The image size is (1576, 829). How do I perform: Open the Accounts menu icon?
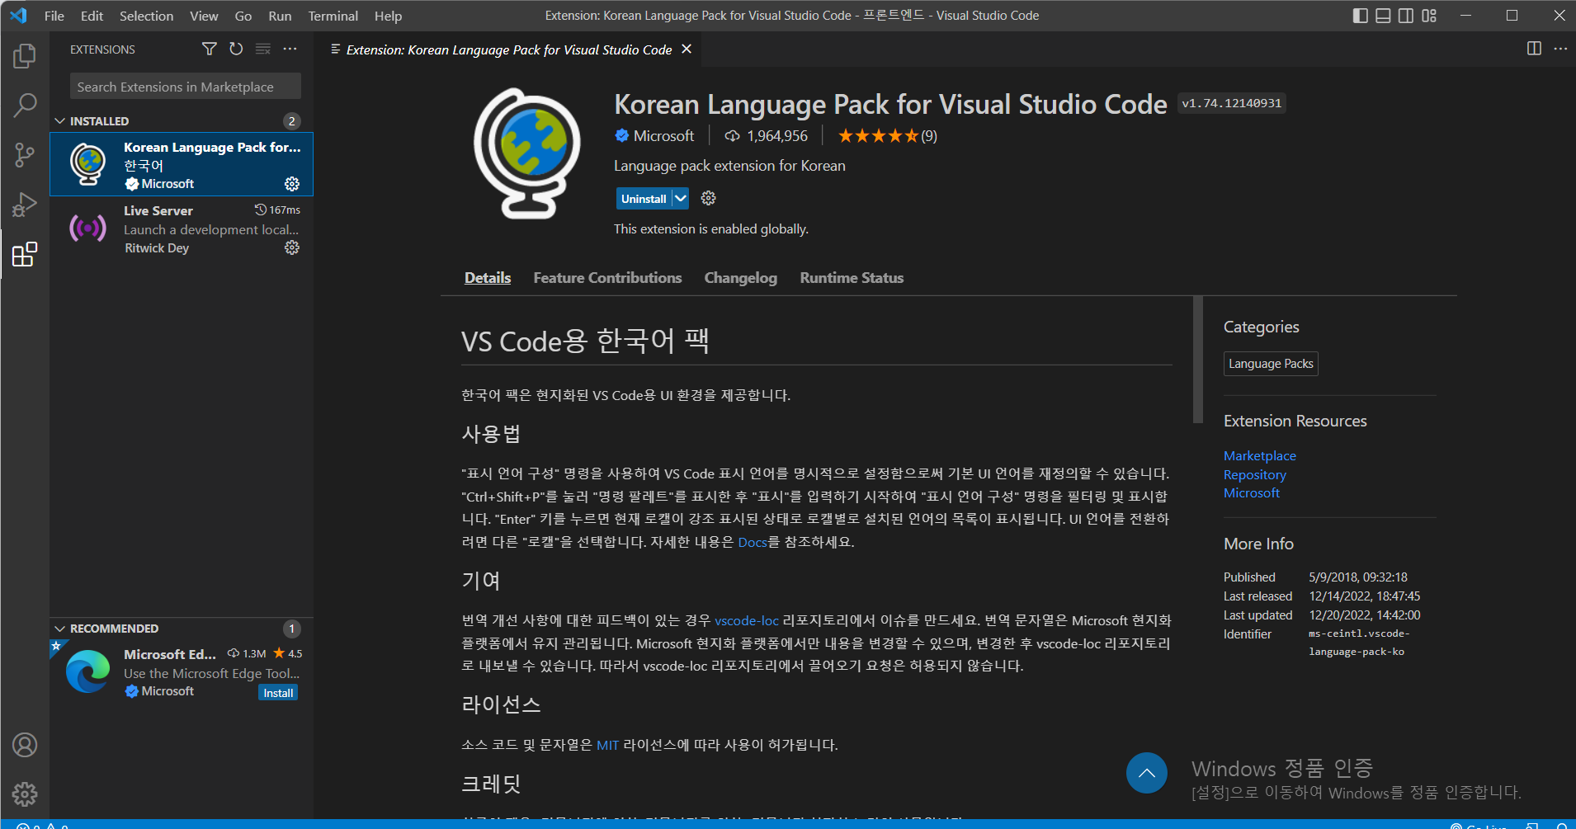[x=25, y=745]
